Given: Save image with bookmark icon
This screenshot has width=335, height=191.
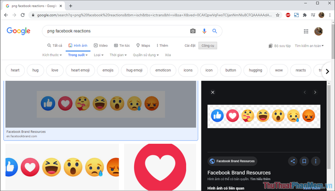Looking at the screenshot, I should coord(304,161).
